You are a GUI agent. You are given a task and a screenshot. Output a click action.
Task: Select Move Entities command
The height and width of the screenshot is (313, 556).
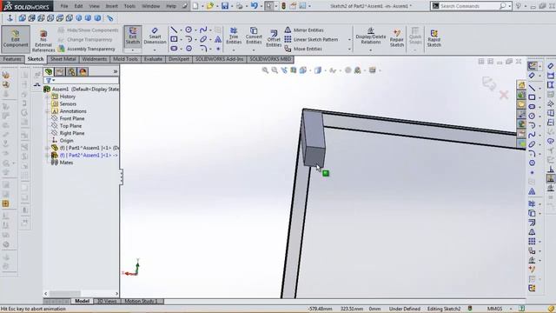click(x=303, y=49)
